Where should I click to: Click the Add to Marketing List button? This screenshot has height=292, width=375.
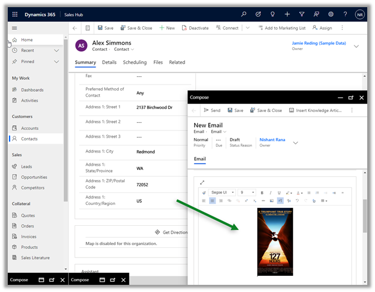281,28
